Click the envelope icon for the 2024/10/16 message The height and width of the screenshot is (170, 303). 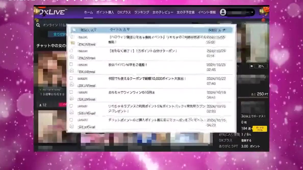pyautogui.click(x=72, y=112)
